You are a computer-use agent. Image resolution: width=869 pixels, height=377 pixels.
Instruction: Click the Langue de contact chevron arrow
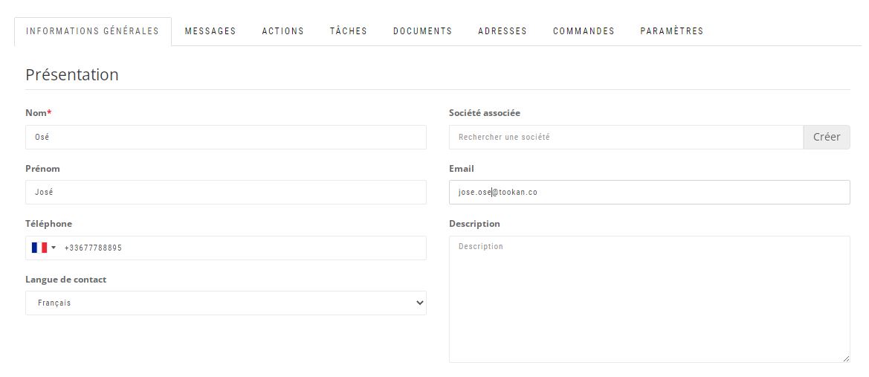click(419, 303)
